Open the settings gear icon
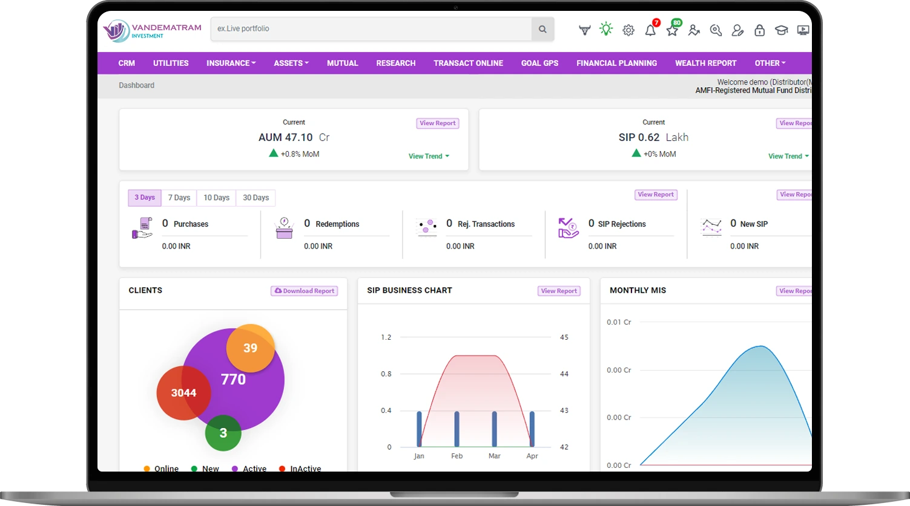Viewport: 910px width, 506px height. 628,30
